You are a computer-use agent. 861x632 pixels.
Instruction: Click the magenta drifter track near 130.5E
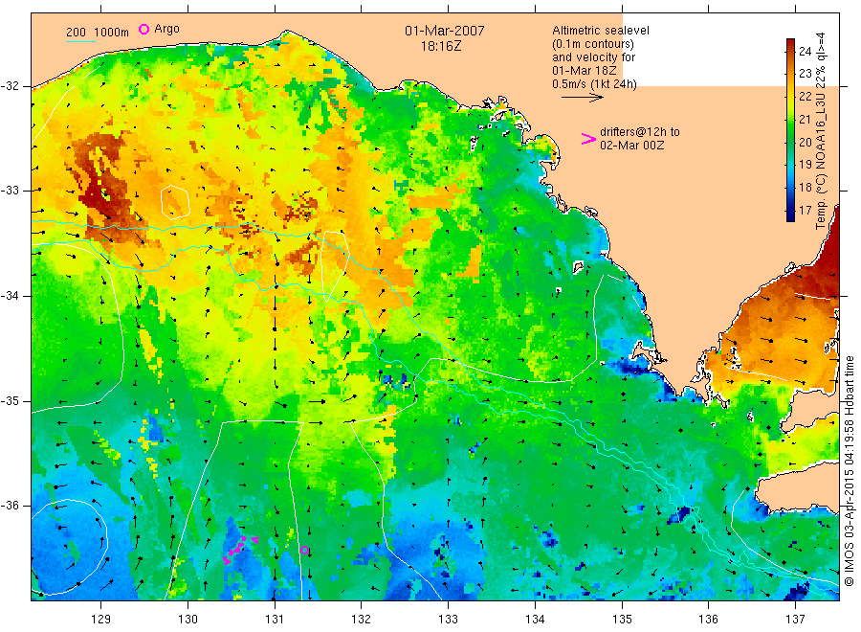click(240, 550)
